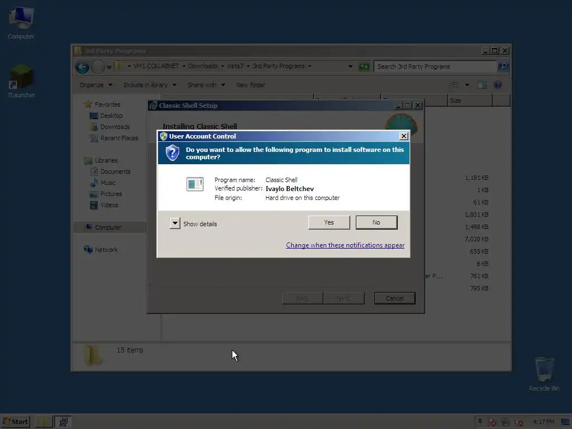Click the search magnifier icon

pos(503,66)
